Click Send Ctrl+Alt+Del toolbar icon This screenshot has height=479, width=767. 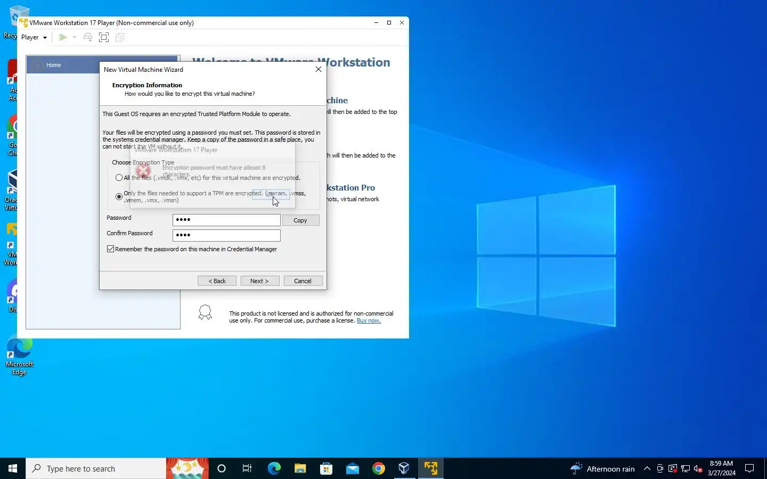coord(88,37)
